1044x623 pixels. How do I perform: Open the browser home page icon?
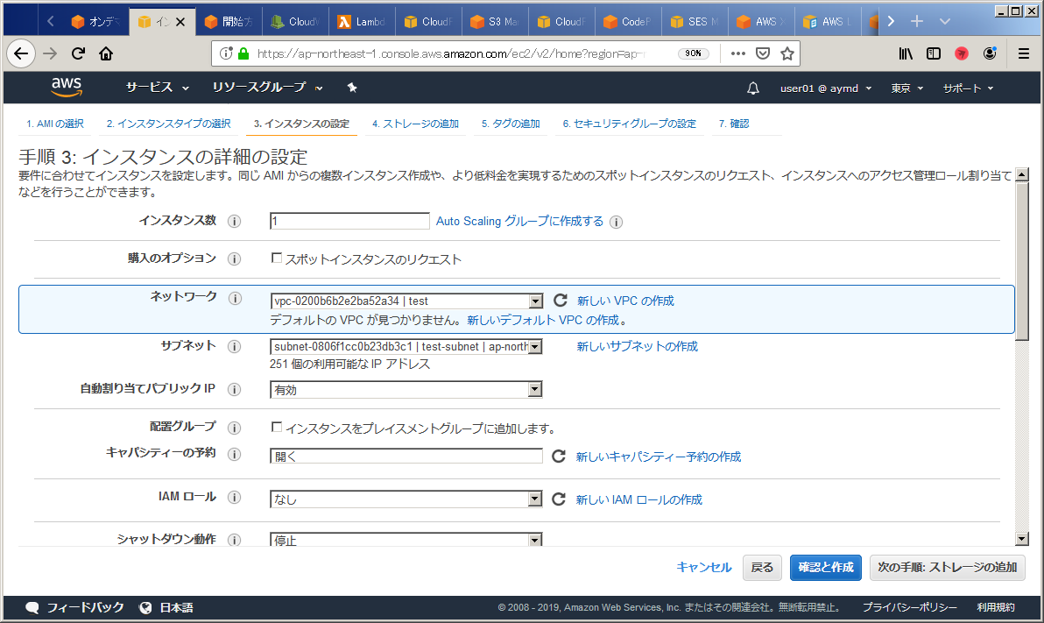tap(106, 53)
